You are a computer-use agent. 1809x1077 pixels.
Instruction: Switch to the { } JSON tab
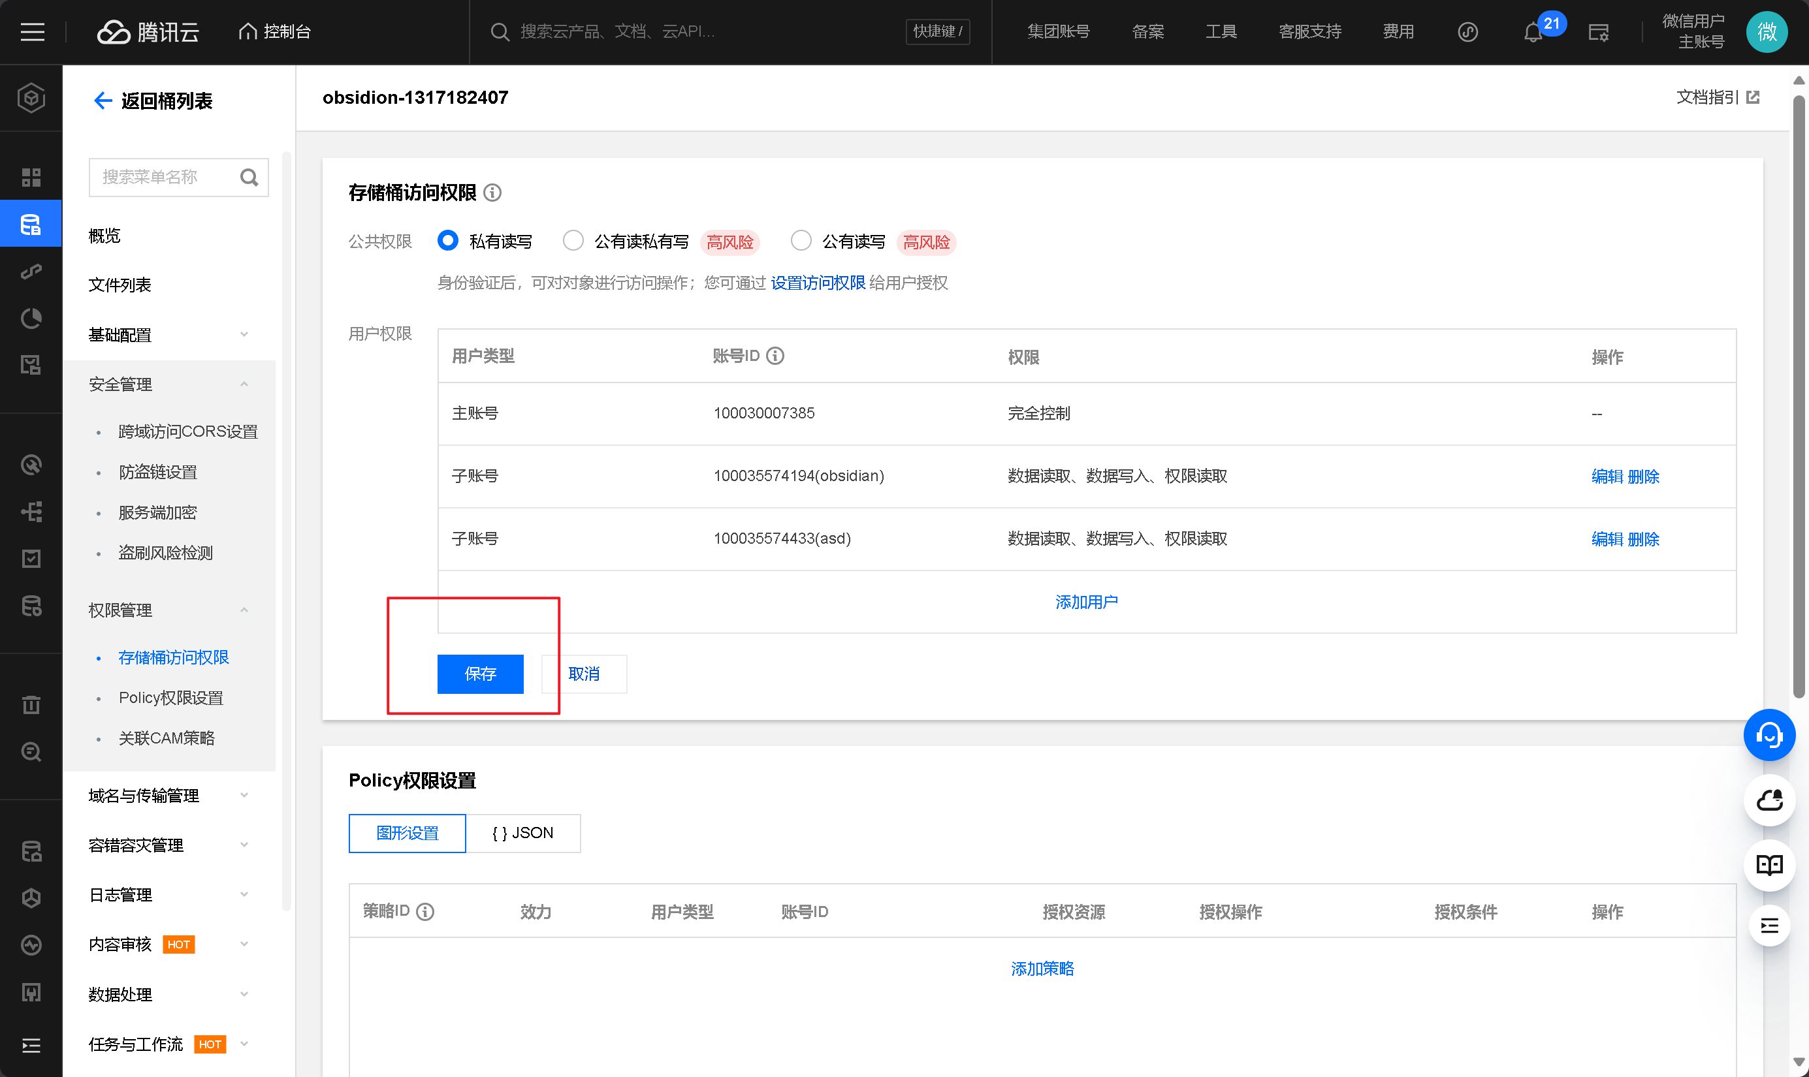pos(522,833)
